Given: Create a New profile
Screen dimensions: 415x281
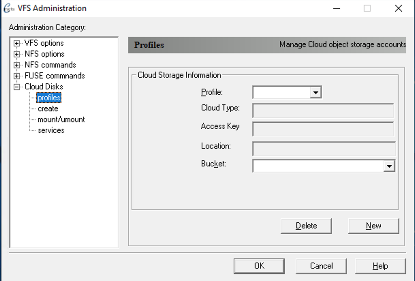Looking at the screenshot, I should point(373,226).
